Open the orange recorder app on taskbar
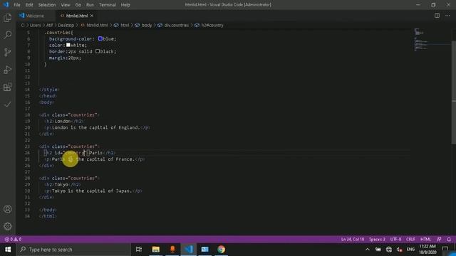 (172, 250)
